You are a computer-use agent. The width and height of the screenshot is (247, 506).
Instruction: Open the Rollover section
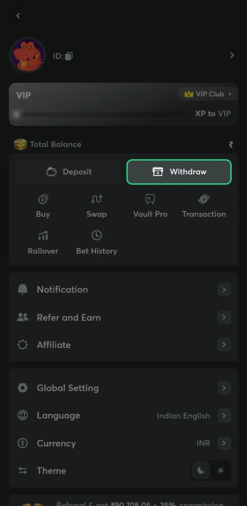(x=43, y=243)
